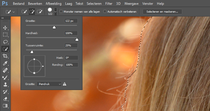210x111 pixels.
Task: Open the 3D menu
Action: 118,4
